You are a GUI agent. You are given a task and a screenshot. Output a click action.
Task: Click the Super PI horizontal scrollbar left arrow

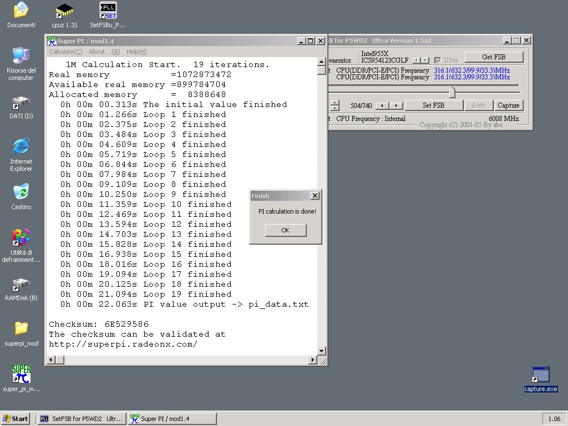click(51, 359)
